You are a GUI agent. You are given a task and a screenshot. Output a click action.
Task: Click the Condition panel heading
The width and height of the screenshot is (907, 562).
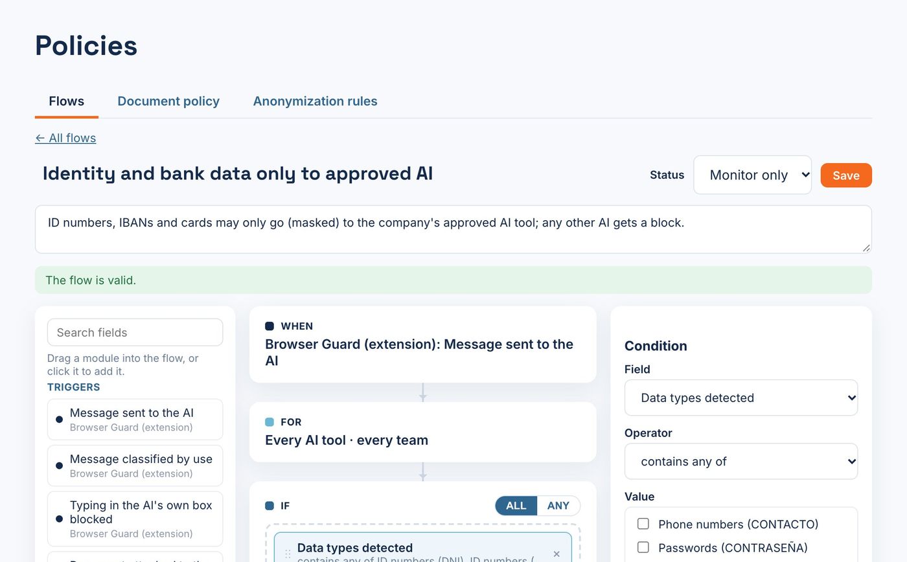[x=656, y=346]
